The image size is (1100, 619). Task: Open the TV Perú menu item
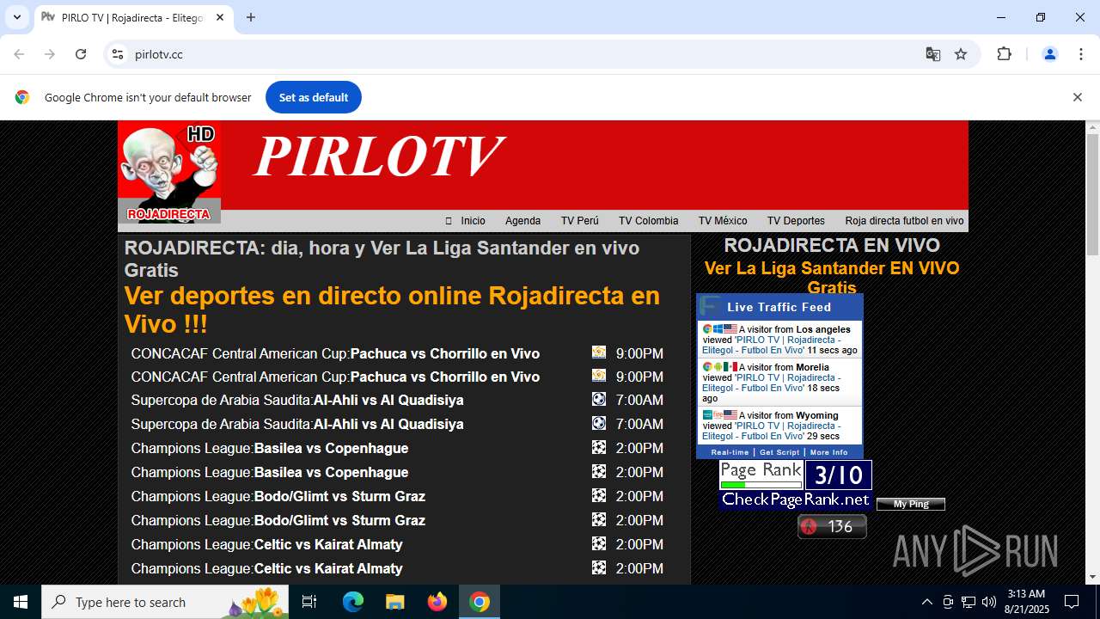pyautogui.click(x=580, y=221)
